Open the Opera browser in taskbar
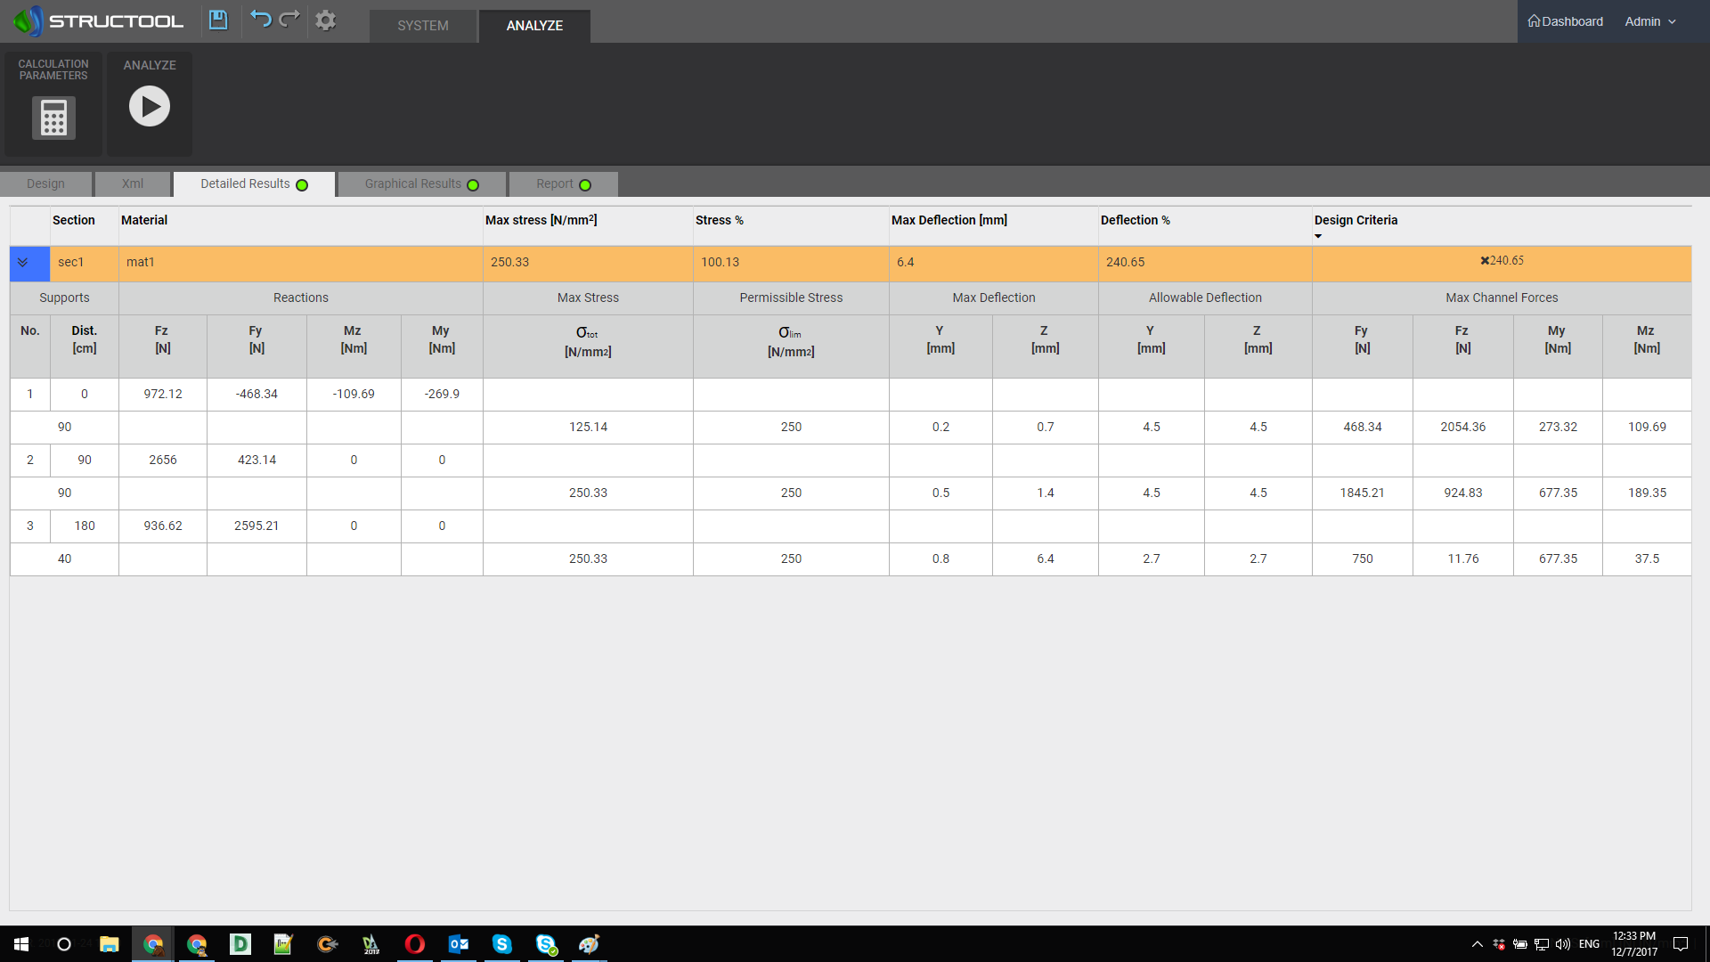The height and width of the screenshot is (962, 1710). pyautogui.click(x=415, y=944)
